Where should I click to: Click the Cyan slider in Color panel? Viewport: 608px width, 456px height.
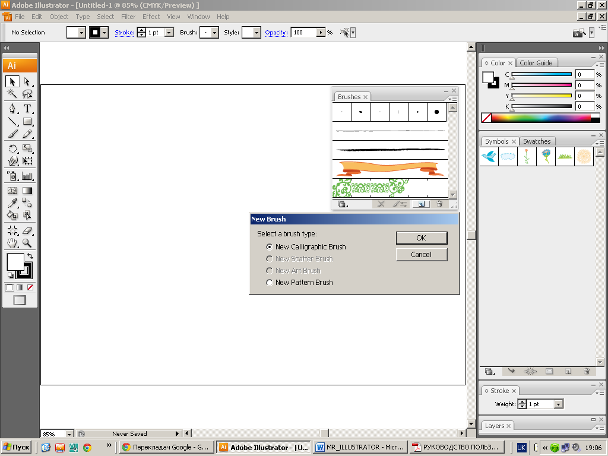(541, 74)
